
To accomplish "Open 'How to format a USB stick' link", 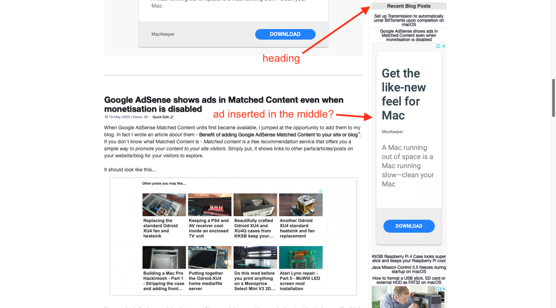I will point(409,280).
